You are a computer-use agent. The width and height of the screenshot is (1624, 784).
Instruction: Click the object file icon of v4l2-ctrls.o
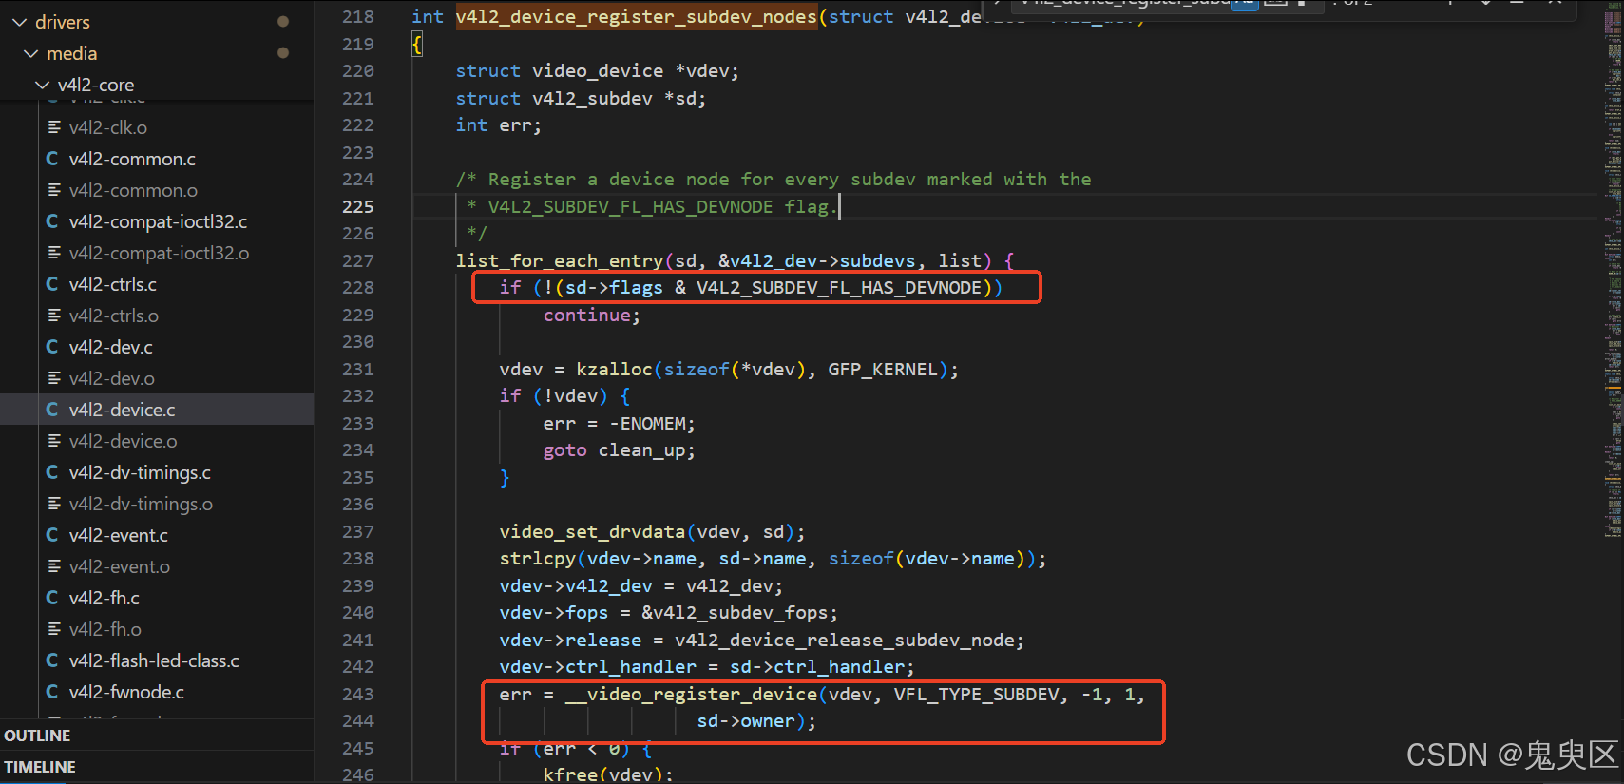coord(54,316)
